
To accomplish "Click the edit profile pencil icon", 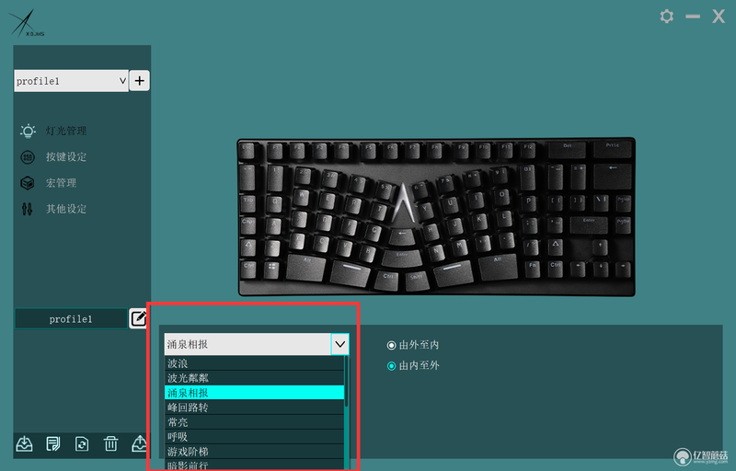I will 139,318.
